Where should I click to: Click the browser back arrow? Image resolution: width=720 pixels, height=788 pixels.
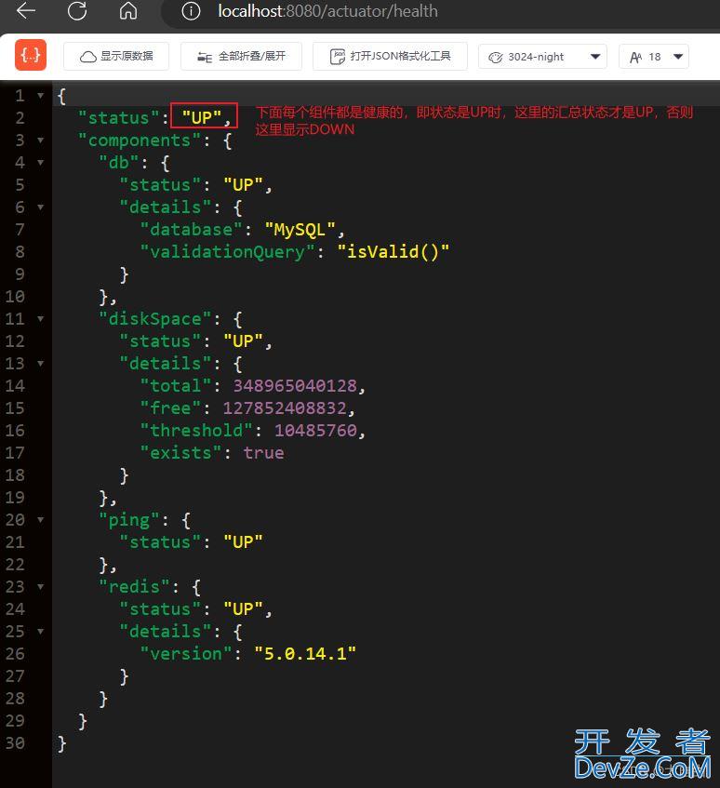click(26, 11)
